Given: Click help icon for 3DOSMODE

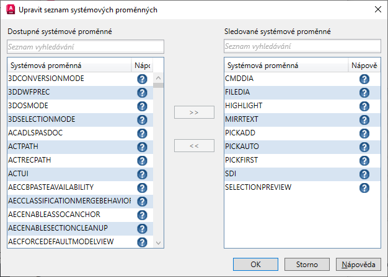Looking at the screenshot, I should tap(142, 106).
